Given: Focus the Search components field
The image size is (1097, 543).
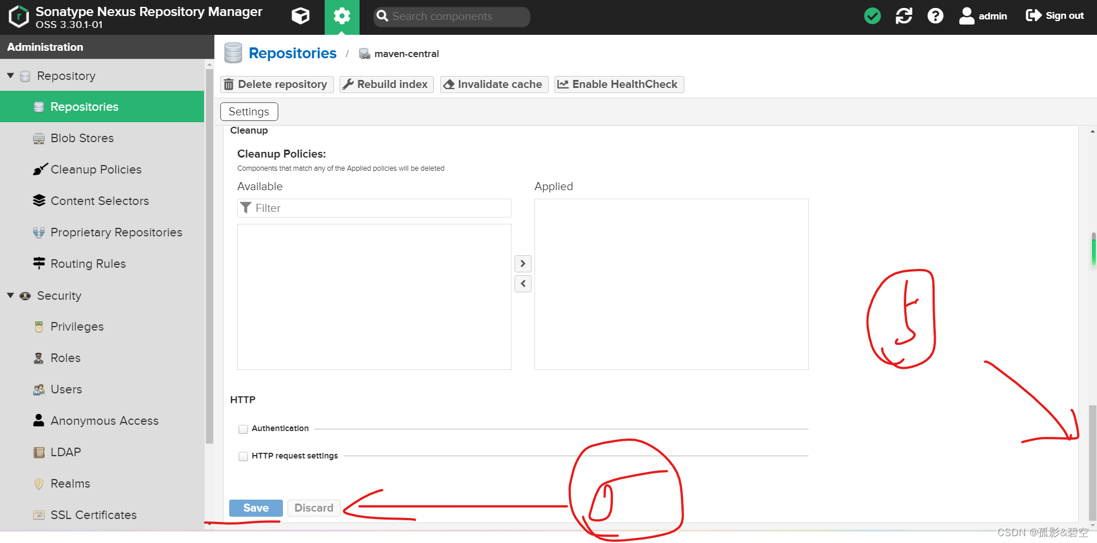Looking at the screenshot, I should 452,17.
